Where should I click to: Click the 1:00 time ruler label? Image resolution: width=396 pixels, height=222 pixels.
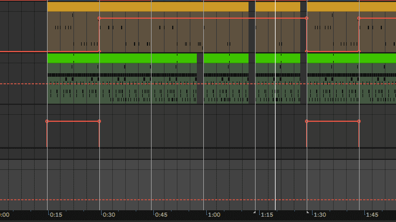(x=214, y=215)
